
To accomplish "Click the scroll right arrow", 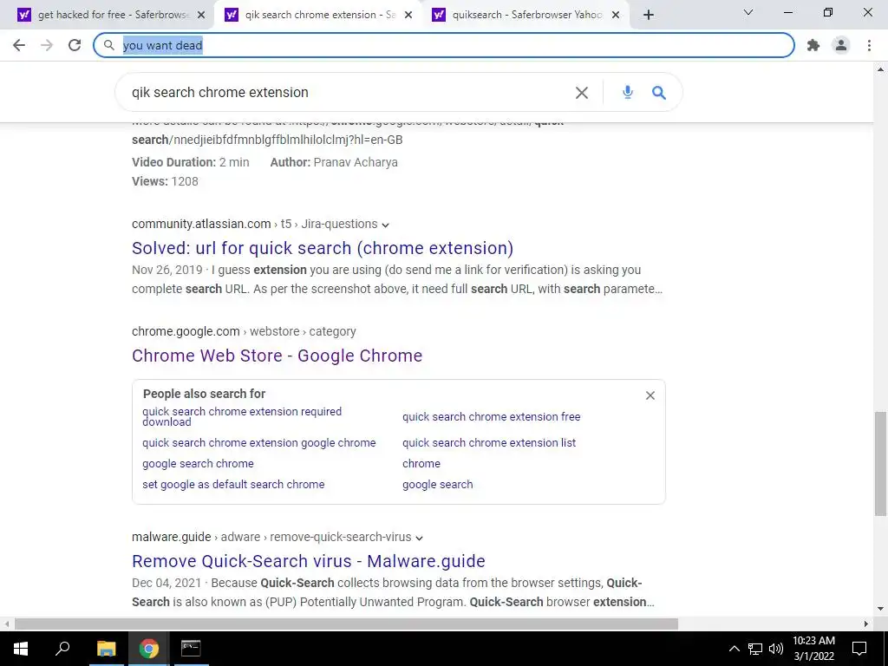I will click(866, 624).
